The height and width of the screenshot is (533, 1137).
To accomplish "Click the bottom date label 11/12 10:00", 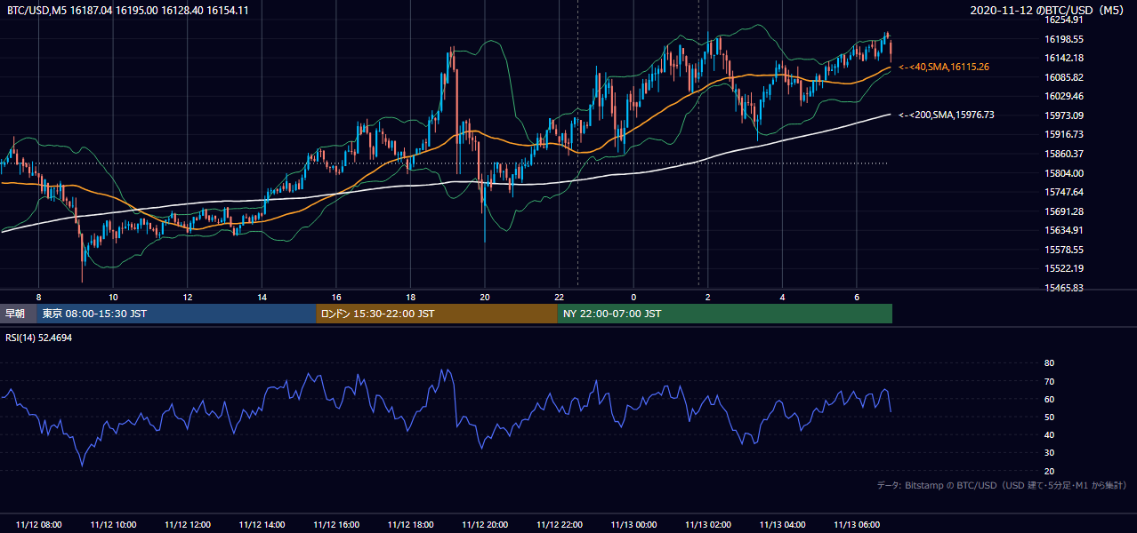I will click(113, 525).
